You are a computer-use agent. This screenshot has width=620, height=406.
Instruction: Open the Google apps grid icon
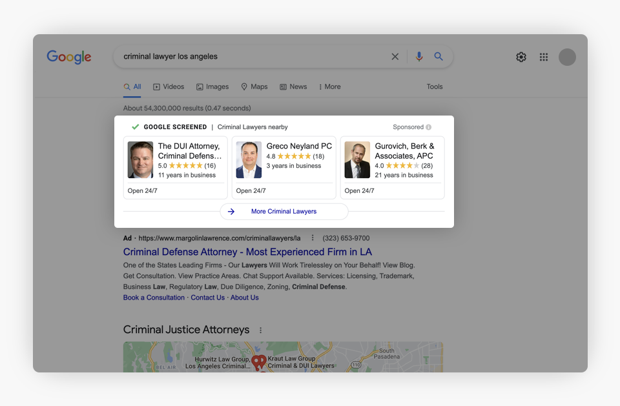point(544,57)
